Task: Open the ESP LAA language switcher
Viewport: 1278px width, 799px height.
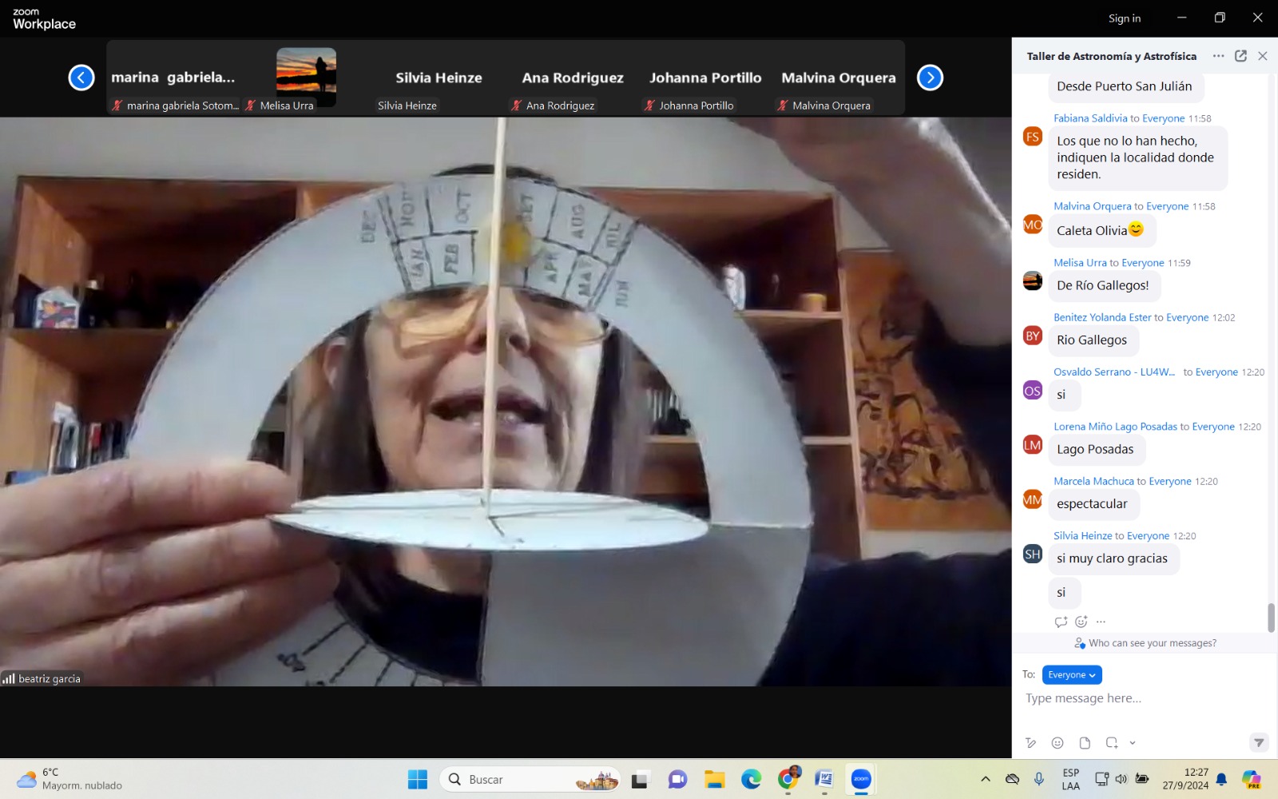Action: click(x=1071, y=779)
